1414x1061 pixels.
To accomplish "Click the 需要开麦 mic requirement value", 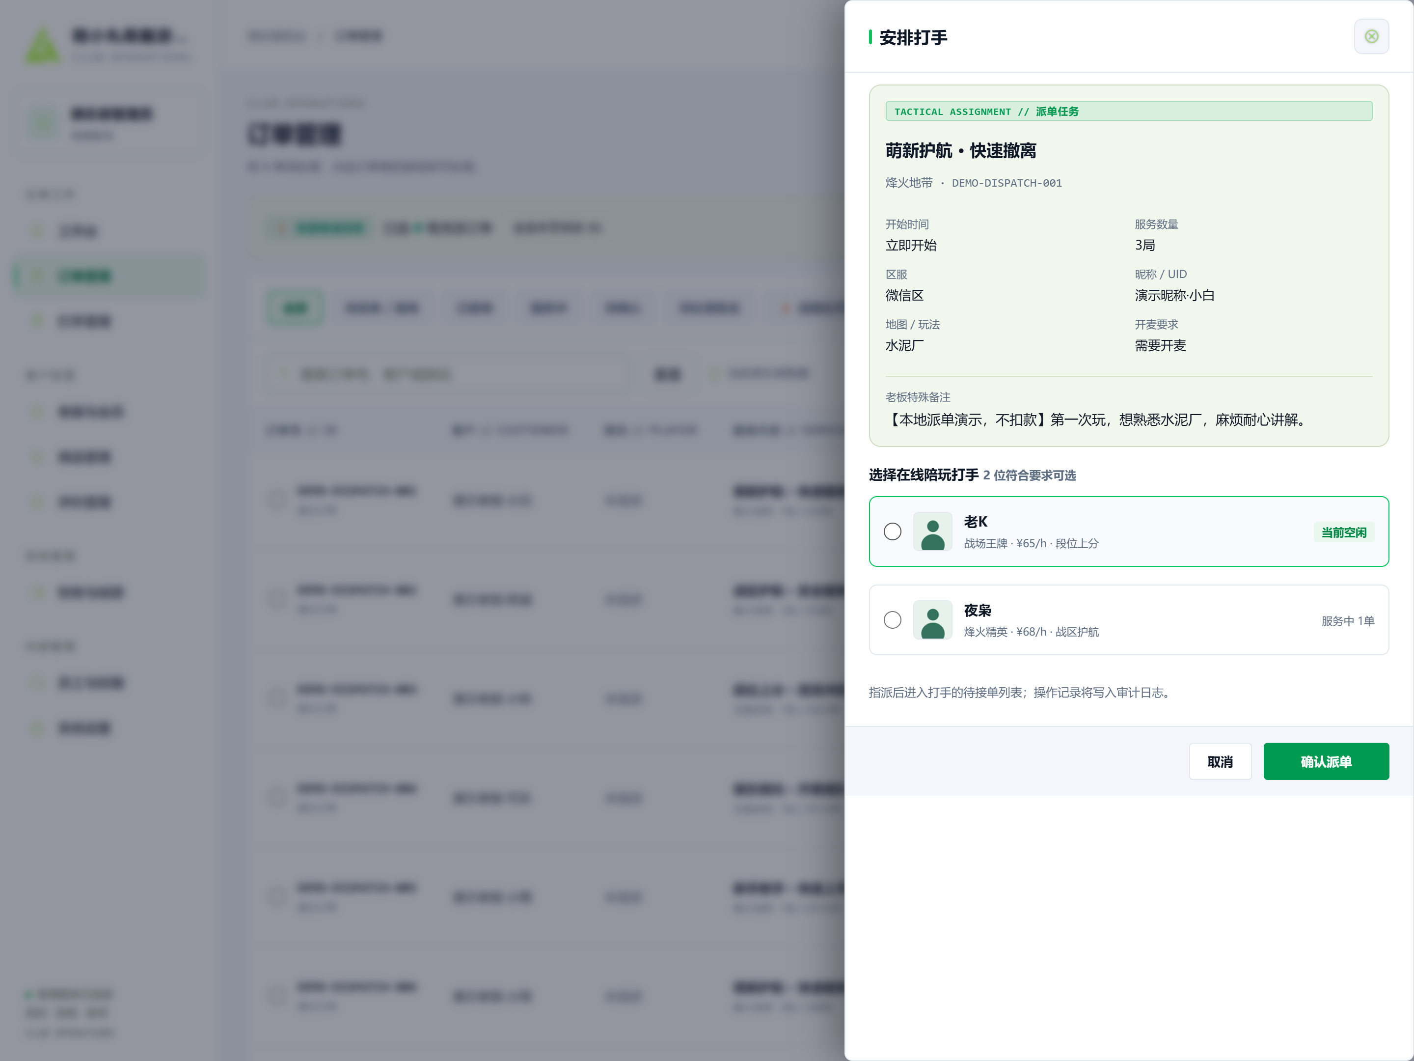I will (1160, 345).
